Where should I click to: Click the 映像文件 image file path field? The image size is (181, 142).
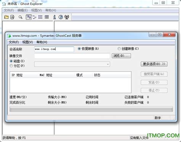coord(72,56)
